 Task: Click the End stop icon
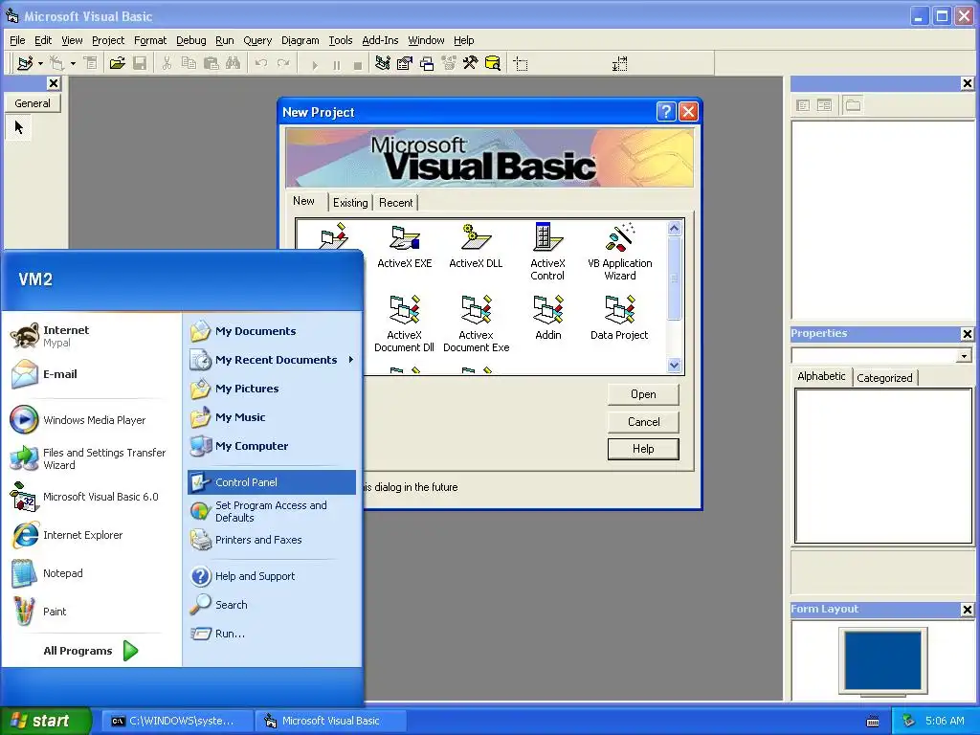[358, 64]
